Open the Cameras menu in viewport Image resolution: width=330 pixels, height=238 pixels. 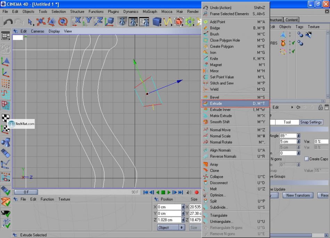click(x=38, y=31)
